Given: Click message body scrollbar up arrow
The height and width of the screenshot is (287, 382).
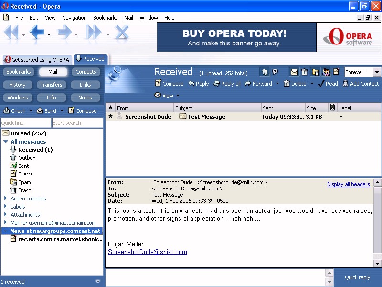Looking at the screenshot, I should pos(377,182).
